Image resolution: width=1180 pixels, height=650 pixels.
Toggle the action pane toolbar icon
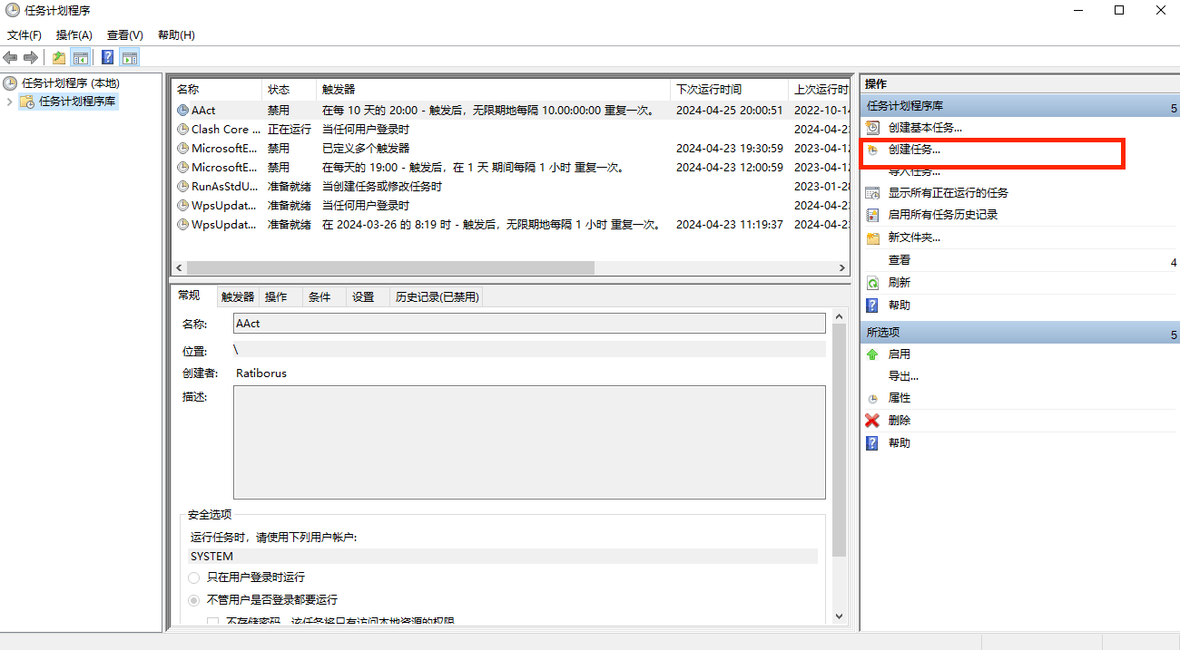pos(130,57)
